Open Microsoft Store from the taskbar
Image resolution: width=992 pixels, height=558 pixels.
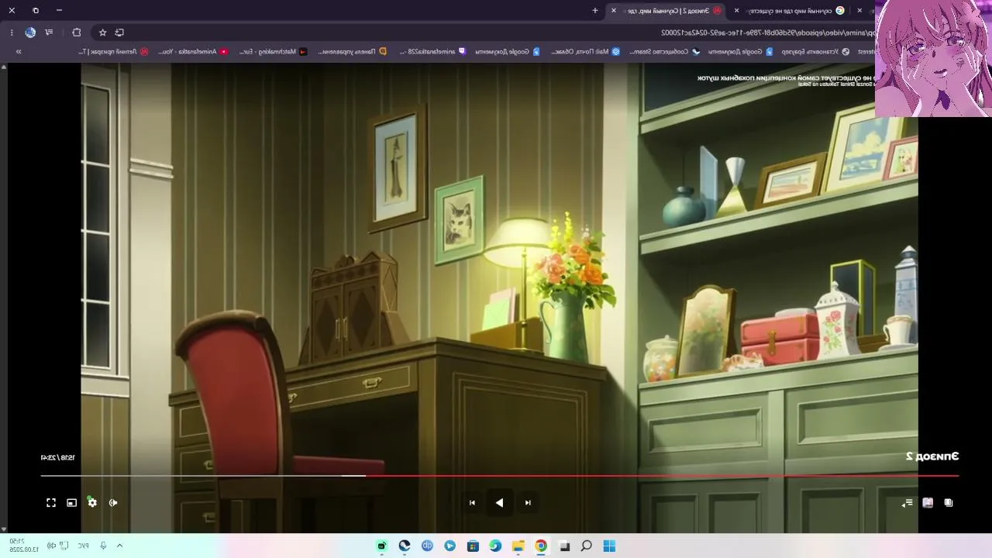click(x=473, y=546)
